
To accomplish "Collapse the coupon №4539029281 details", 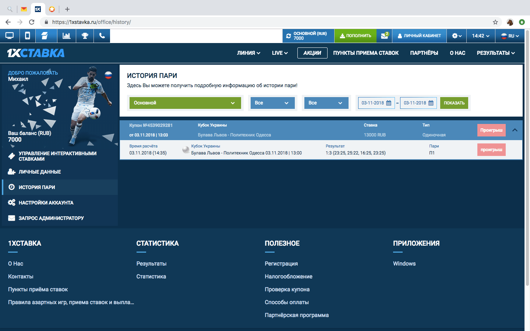I will pyautogui.click(x=515, y=130).
